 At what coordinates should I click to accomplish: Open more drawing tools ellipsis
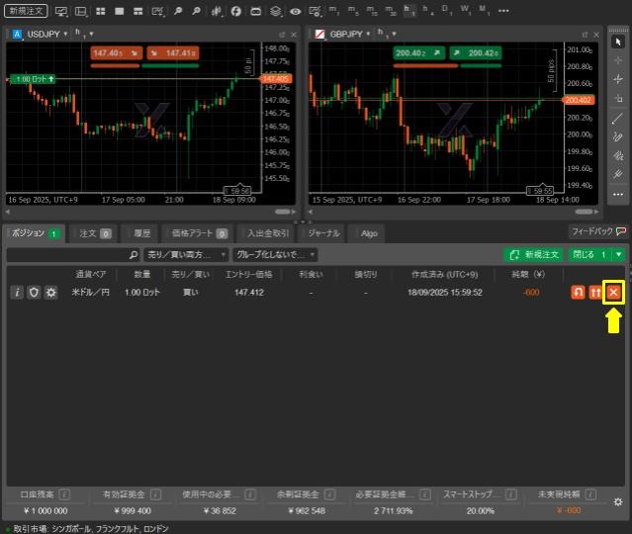pos(618,194)
